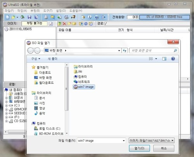This screenshot has height=157, width=194.
Task: Click the Open file icon in UltraISO toolbar
Action: pyautogui.click(x=13, y=17)
